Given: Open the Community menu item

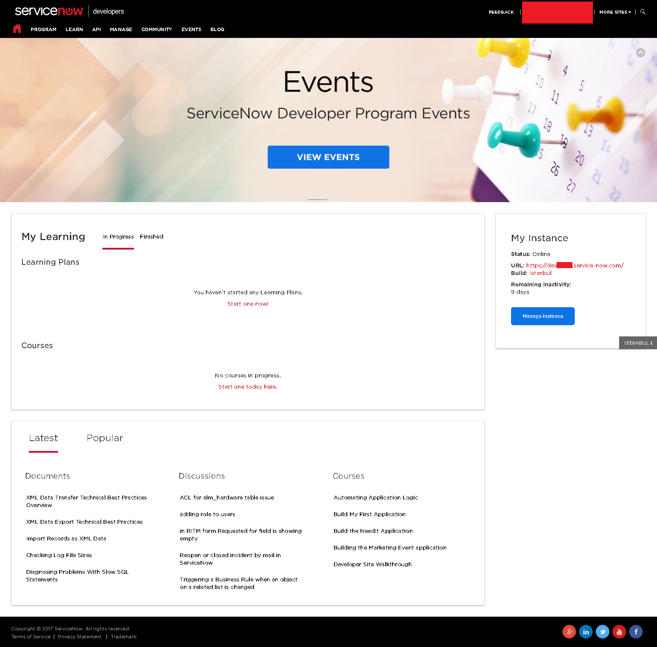Looking at the screenshot, I should click(157, 29).
